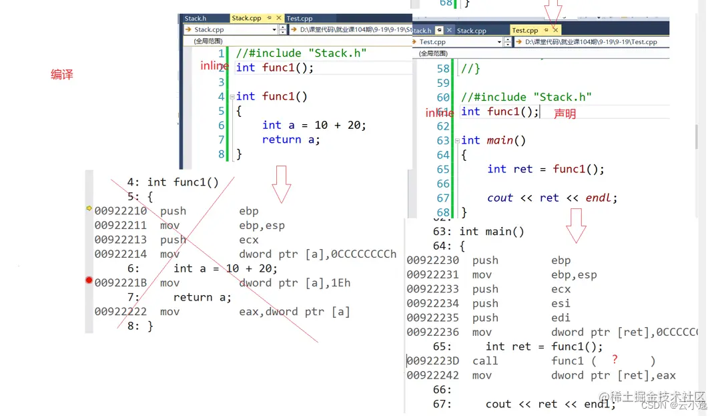The image size is (718, 416).
Task: Click 'mov dword ptr [a],0CCCCCCCCh' at 00922214
Action: coord(246,254)
